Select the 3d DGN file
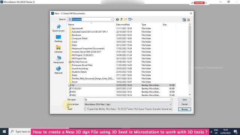 pyautogui.click(x=122, y=85)
